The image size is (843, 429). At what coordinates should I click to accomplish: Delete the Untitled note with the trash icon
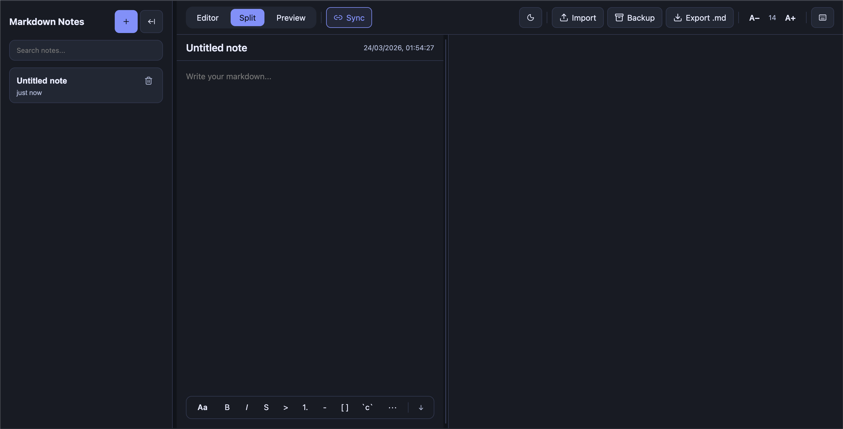coord(149,81)
